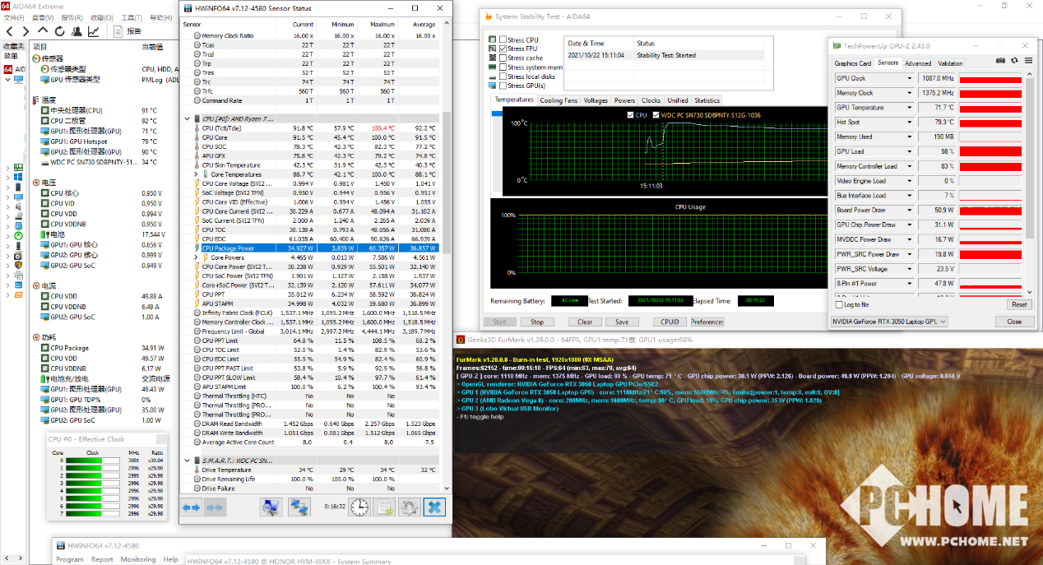The width and height of the screenshot is (1043, 565).
Task: Enable the Stress CPU checkbox
Action: tap(503, 39)
